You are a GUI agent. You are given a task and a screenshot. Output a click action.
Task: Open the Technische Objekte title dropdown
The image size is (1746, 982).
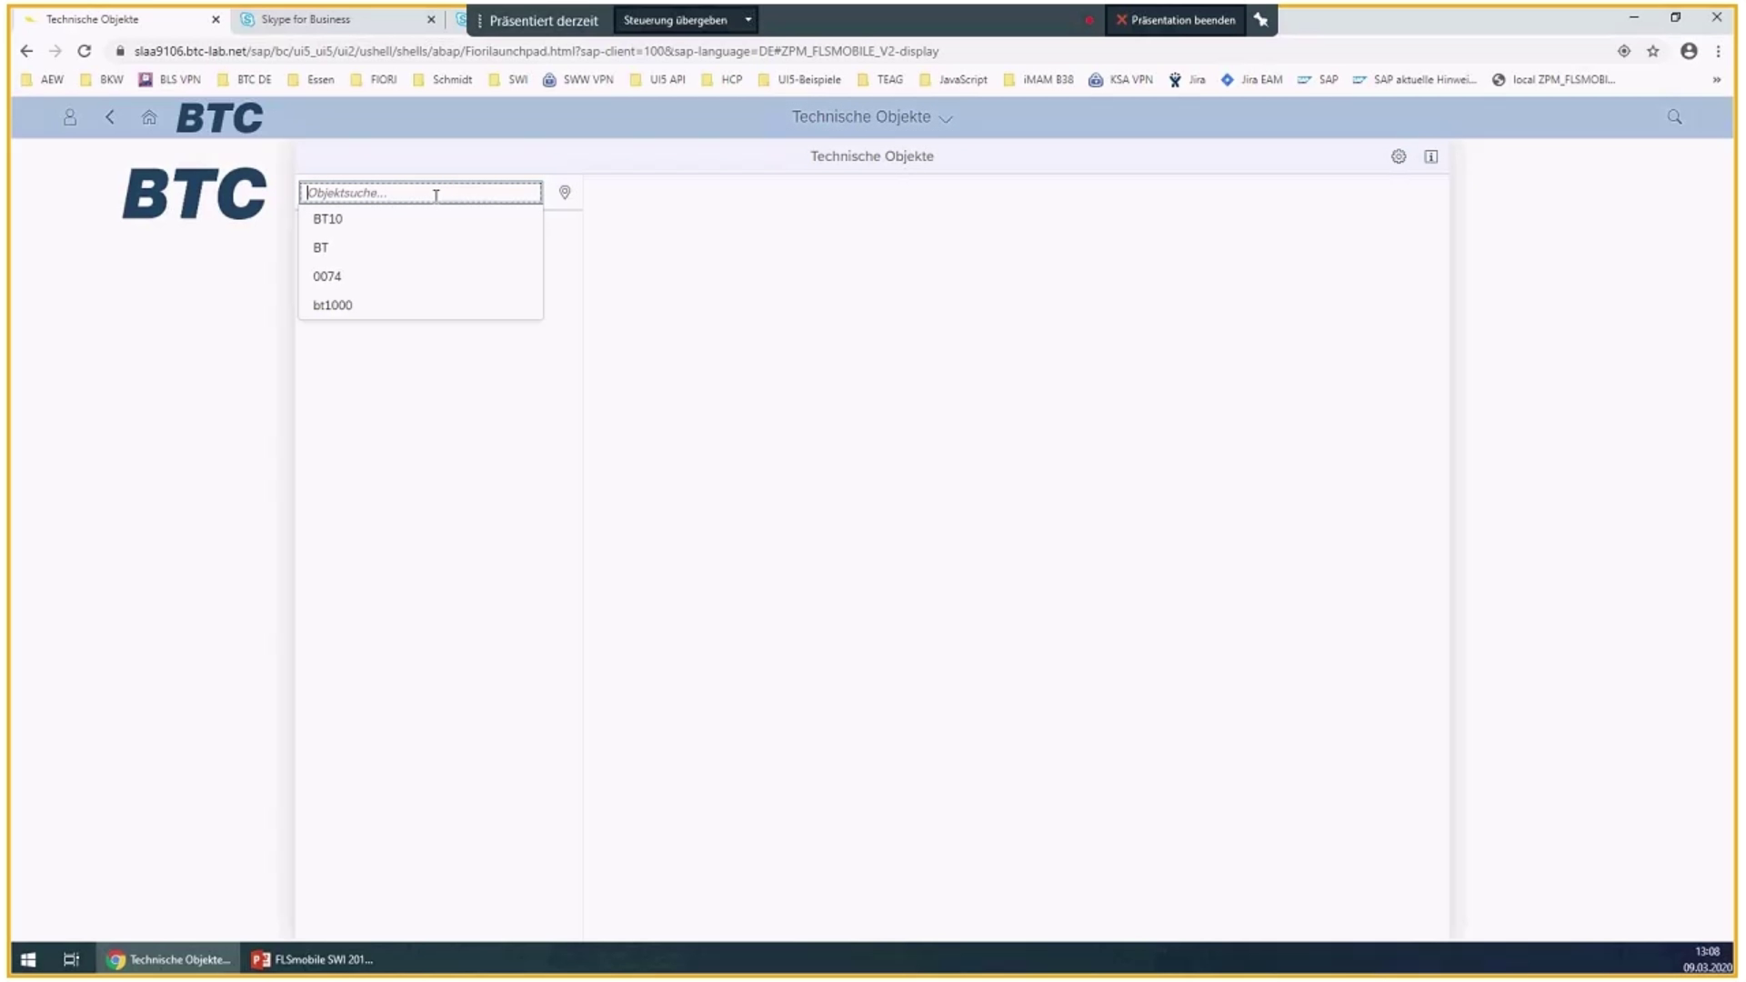(x=946, y=117)
